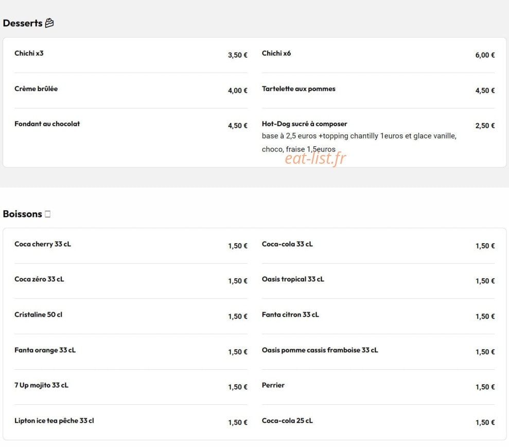This screenshot has width=509, height=447.
Task: Click the Coca-cola 25 cL item
Action: click(x=378, y=422)
